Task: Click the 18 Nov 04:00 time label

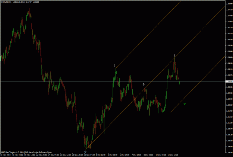Action: pyautogui.click(x=18, y=155)
